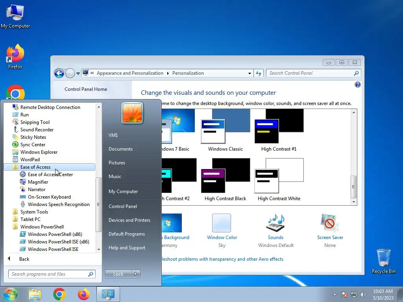403x302 pixels.
Task: Open Sounds settings icon
Action: [x=275, y=223]
